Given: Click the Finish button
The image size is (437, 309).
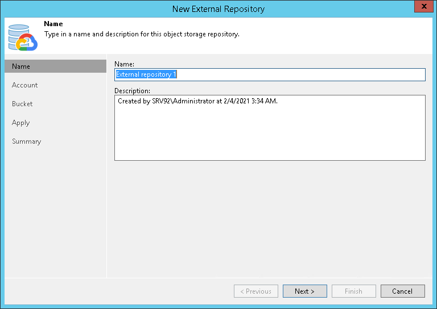Looking at the screenshot, I should pyautogui.click(x=354, y=291).
